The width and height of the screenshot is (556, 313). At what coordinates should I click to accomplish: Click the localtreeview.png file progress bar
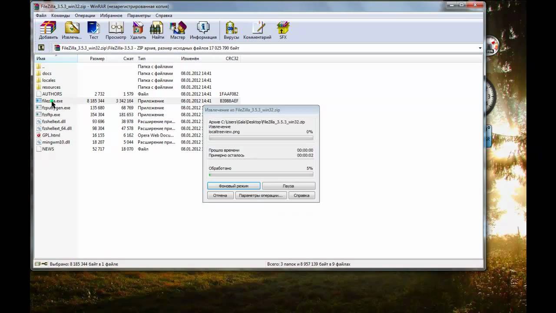(x=261, y=138)
